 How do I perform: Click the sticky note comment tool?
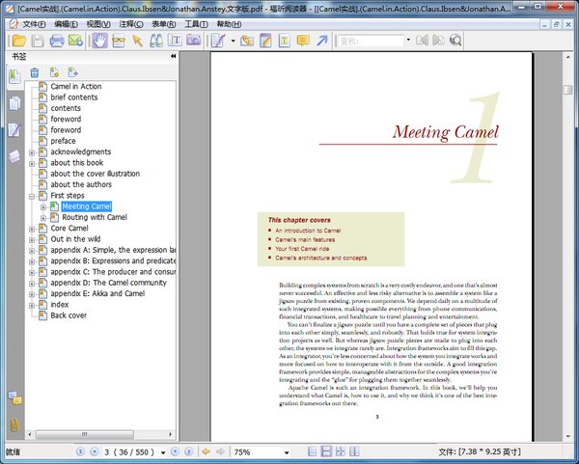(x=304, y=41)
